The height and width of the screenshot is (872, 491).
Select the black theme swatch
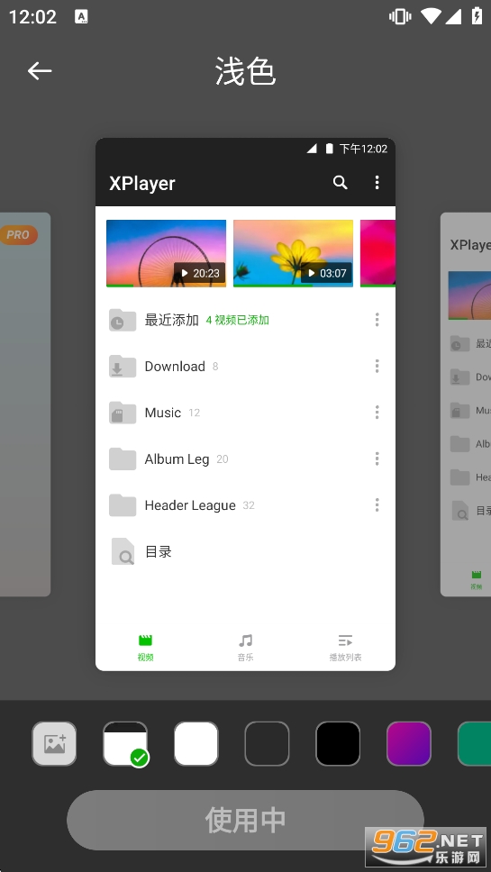(338, 743)
